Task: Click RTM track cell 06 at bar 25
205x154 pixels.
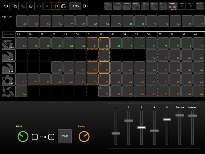Action: point(22,91)
